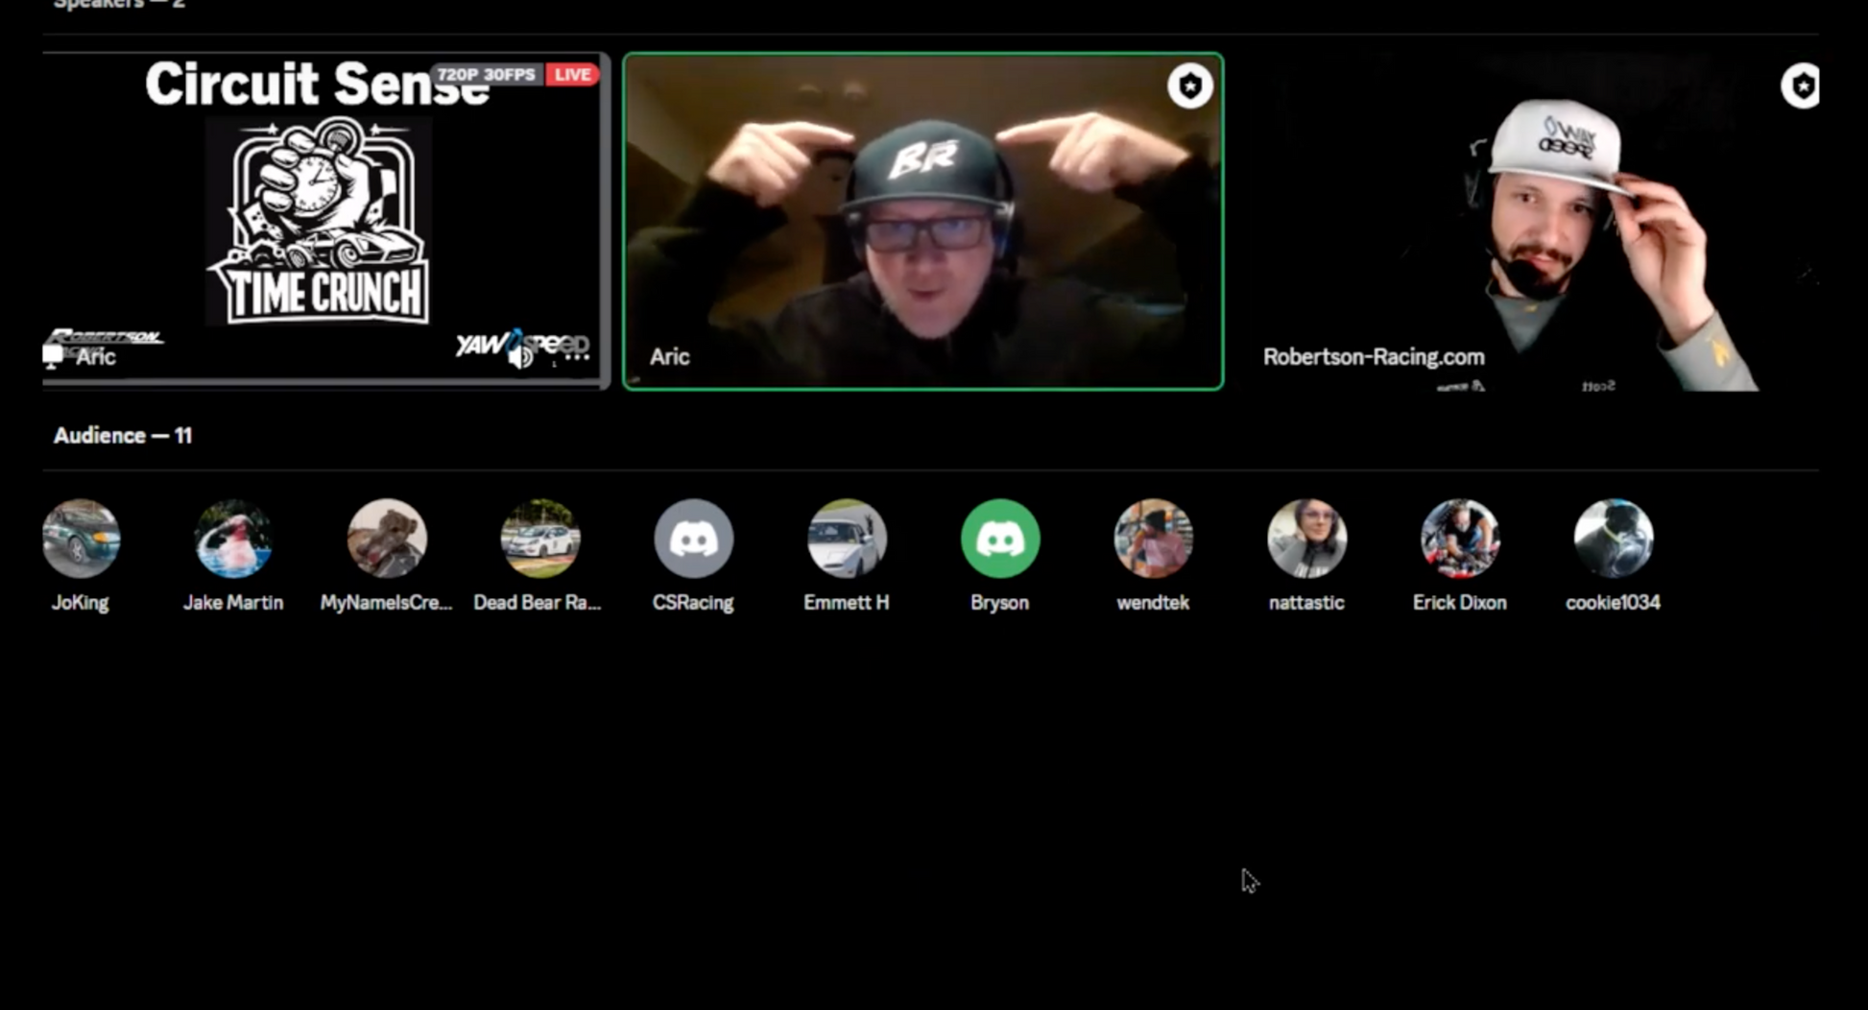This screenshot has height=1010, width=1868.
Task: Open Dead Bear Ra... audience profile
Action: tap(539, 539)
